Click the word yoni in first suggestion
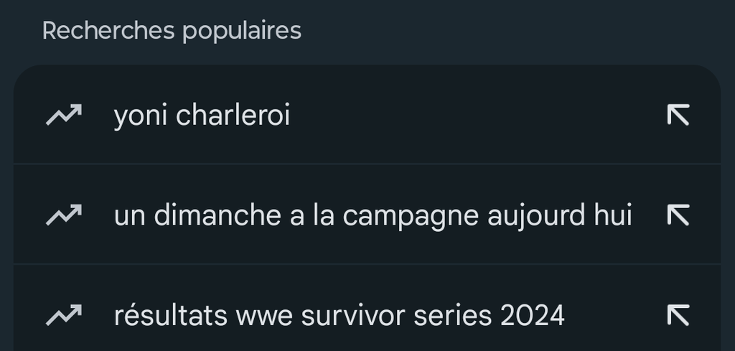This screenshot has height=351, width=735. 140,116
